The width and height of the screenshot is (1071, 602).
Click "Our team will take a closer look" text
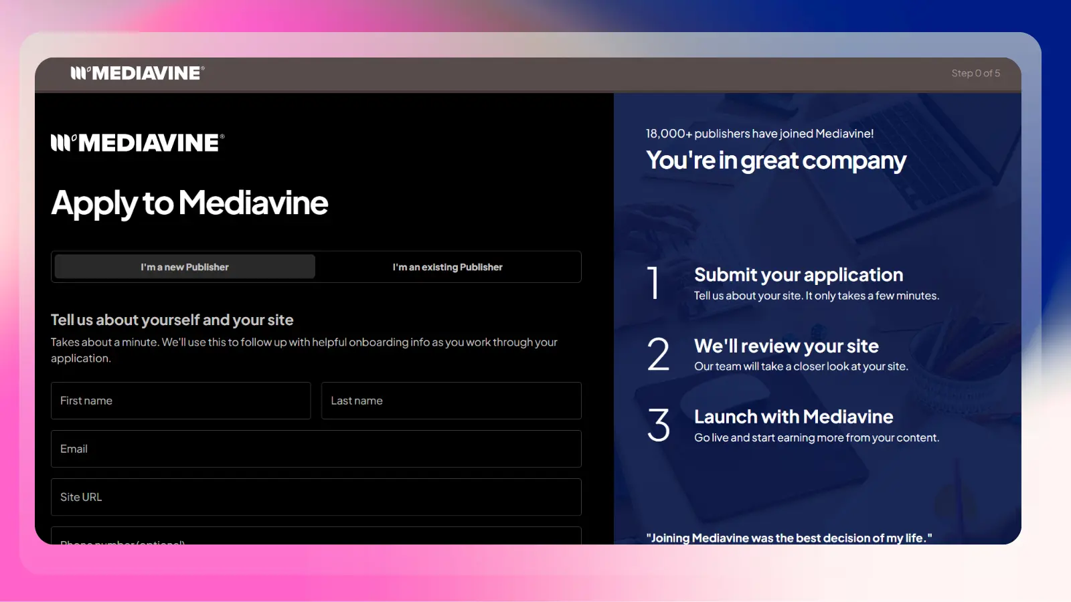[x=801, y=367]
